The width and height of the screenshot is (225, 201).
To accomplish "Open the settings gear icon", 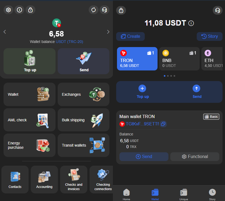I will click(8, 10).
